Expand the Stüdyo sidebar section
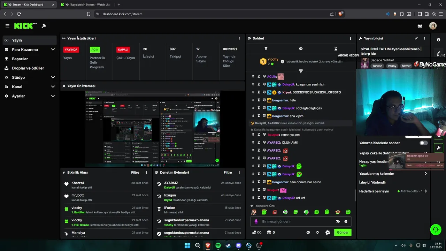The image size is (446, 251). (53, 77)
